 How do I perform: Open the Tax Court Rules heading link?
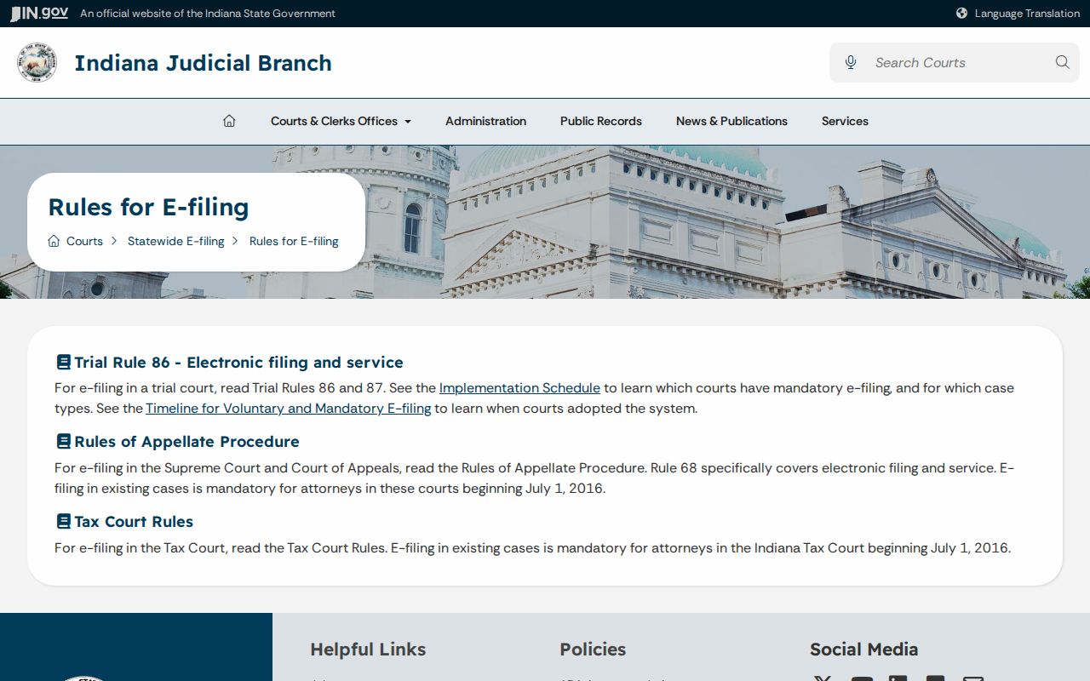pos(134,521)
